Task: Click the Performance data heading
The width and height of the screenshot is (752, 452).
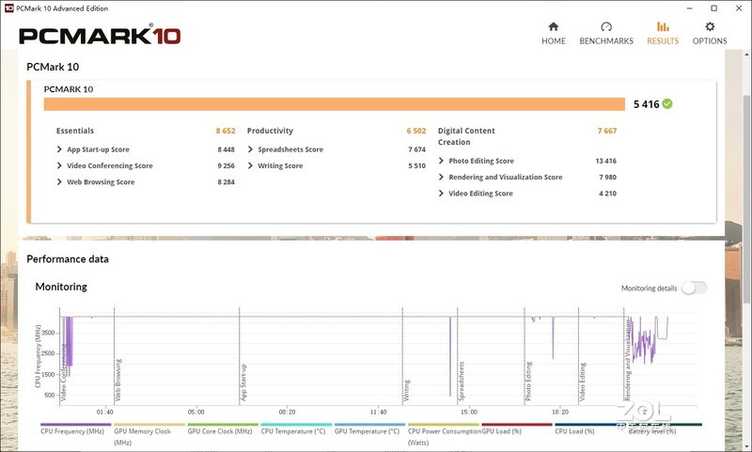Action: [x=68, y=259]
